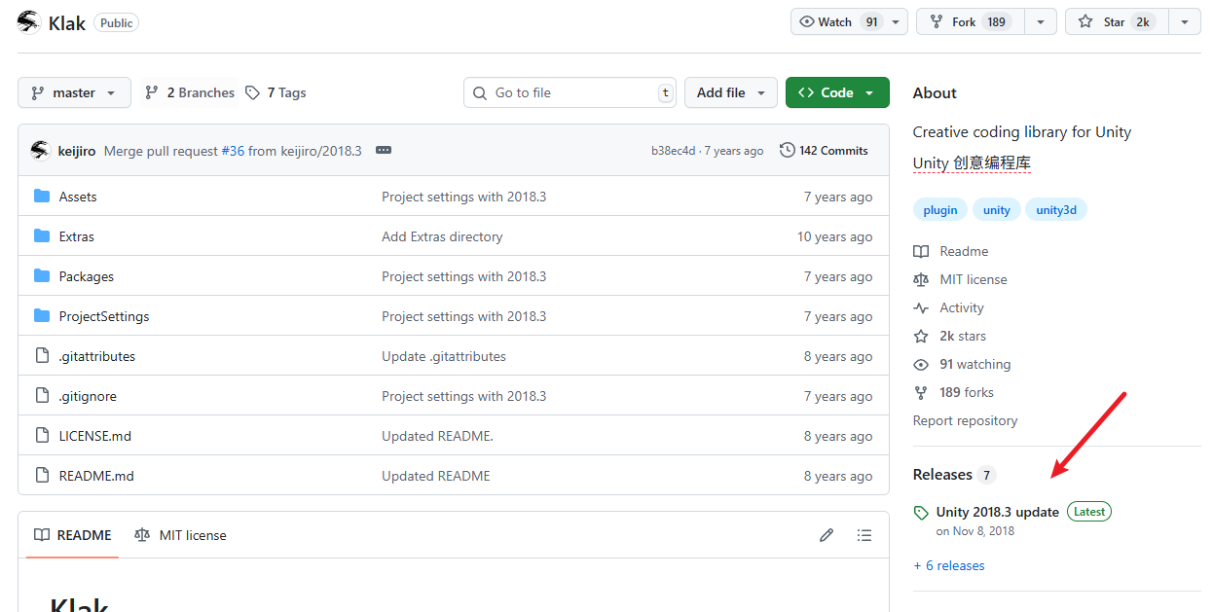Star the Klak repository
Image resolution: width=1213 pixels, height=612 pixels.
pyautogui.click(x=1117, y=21)
